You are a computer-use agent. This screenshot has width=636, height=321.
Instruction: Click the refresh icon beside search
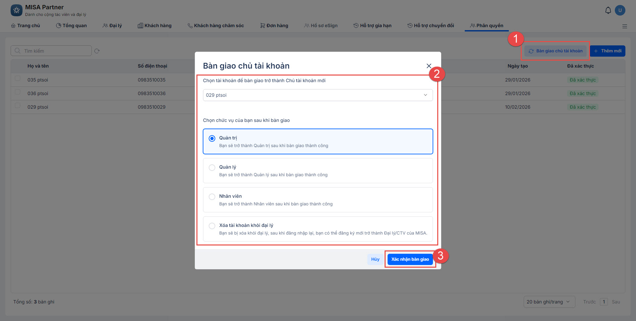point(97,51)
